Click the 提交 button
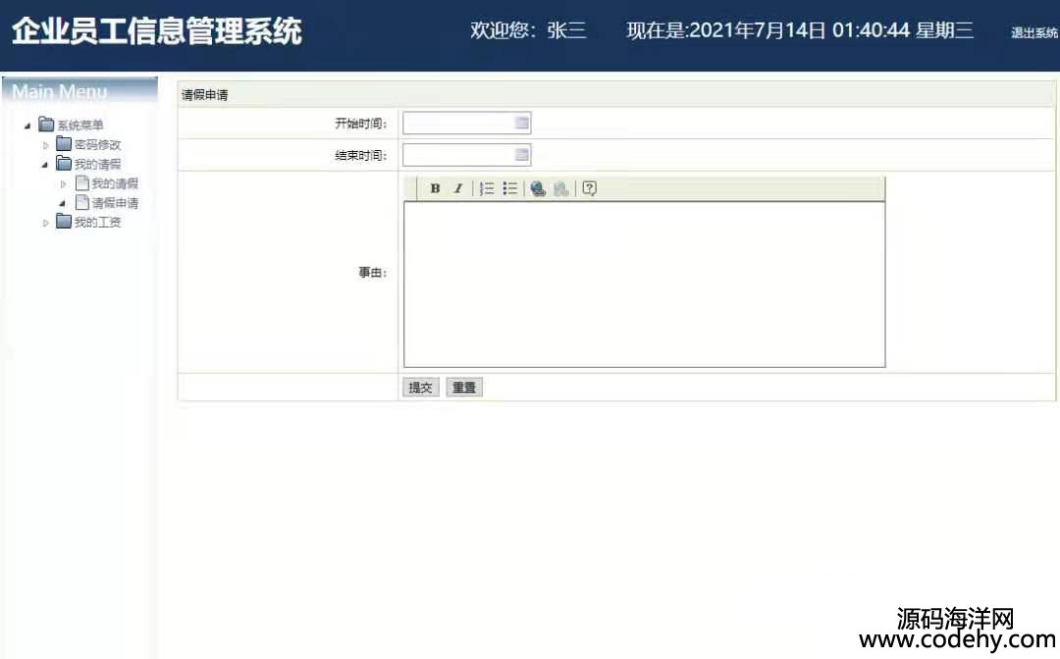 (x=420, y=387)
